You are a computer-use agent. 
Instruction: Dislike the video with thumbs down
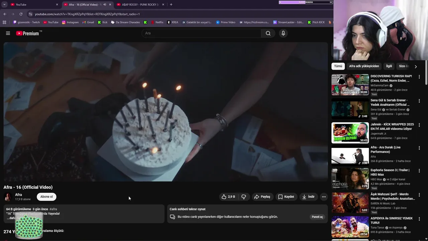(x=244, y=197)
